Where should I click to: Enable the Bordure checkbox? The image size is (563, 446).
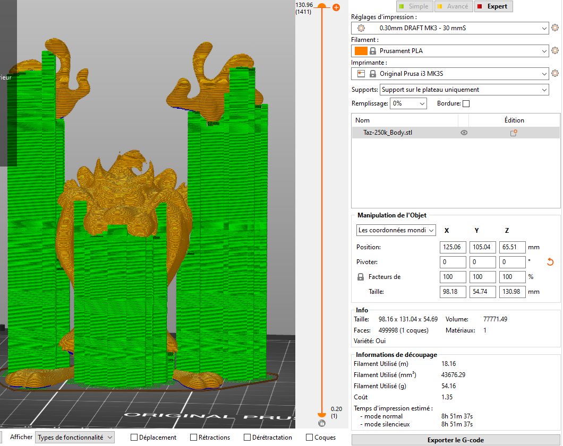pos(466,104)
